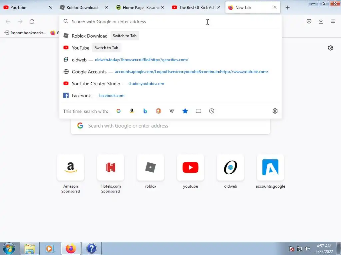Click Switch to Tab for Roblox Download
Image resolution: width=341 pixels, height=255 pixels.
click(x=125, y=36)
